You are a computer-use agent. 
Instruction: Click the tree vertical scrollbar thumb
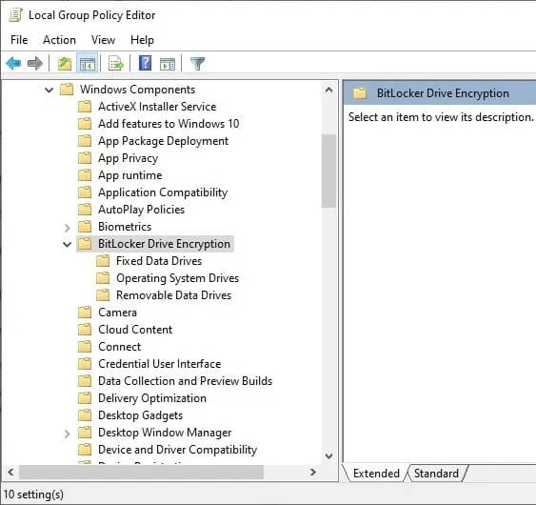pos(328,172)
